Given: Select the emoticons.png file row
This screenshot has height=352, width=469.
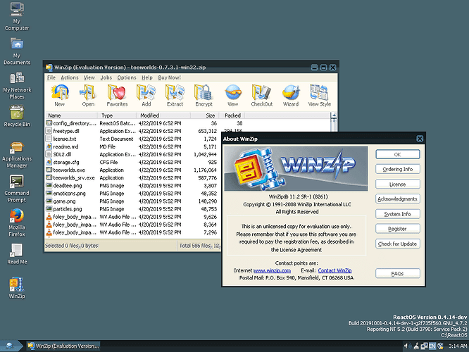Looking at the screenshot, I should [x=133, y=194].
